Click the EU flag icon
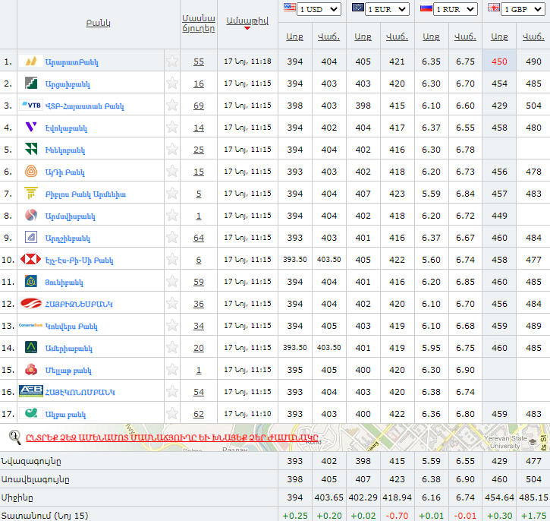The image size is (550, 521). (358, 8)
